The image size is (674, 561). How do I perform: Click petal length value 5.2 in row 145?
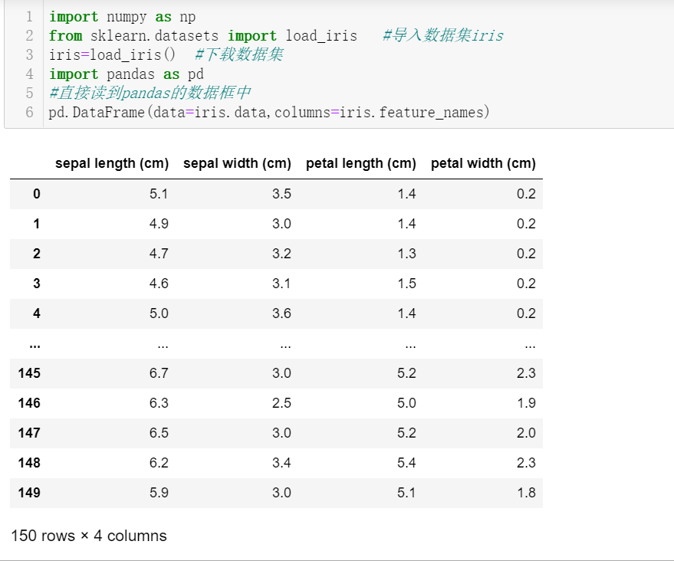tap(406, 373)
